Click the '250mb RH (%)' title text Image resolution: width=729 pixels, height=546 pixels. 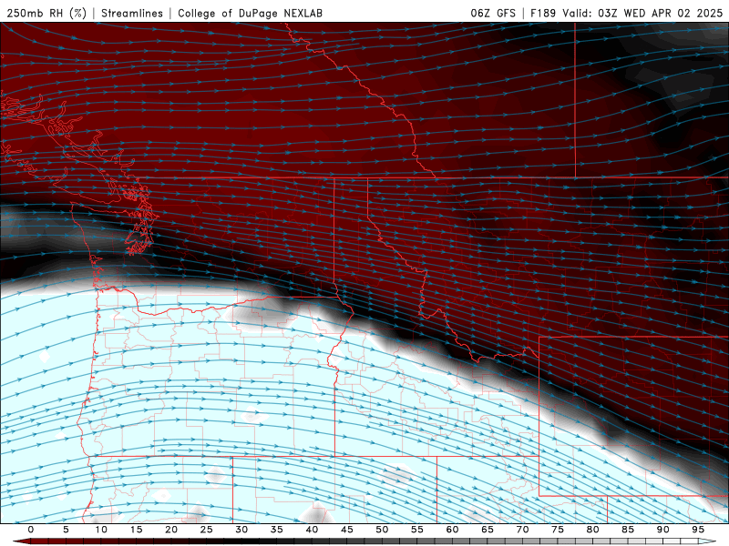(47, 13)
